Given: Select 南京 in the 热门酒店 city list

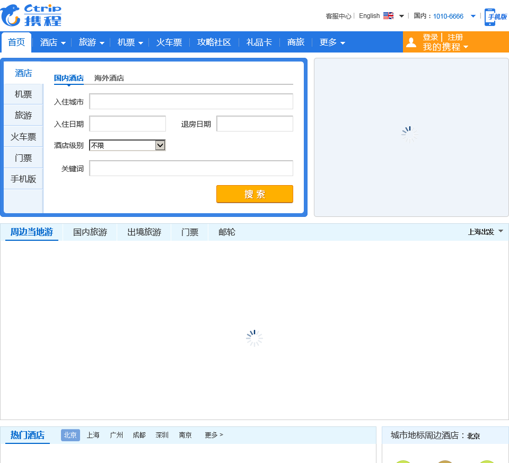Looking at the screenshot, I should click(x=186, y=435).
